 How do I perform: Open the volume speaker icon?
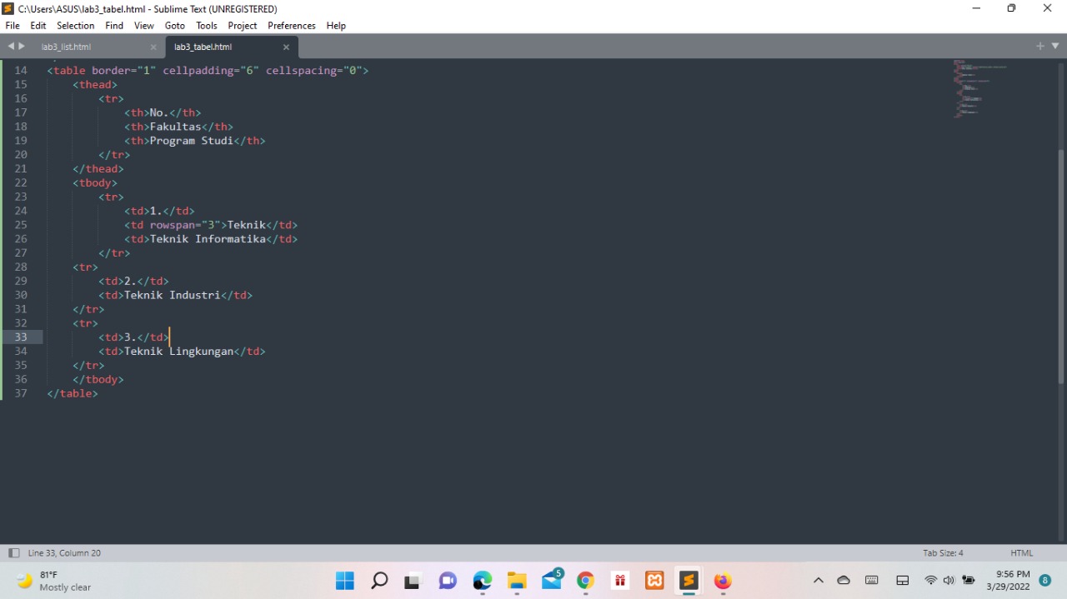coord(949,581)
